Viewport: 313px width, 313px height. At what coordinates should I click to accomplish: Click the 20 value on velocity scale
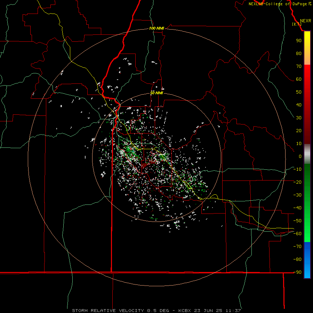click(x=299, y=130)
